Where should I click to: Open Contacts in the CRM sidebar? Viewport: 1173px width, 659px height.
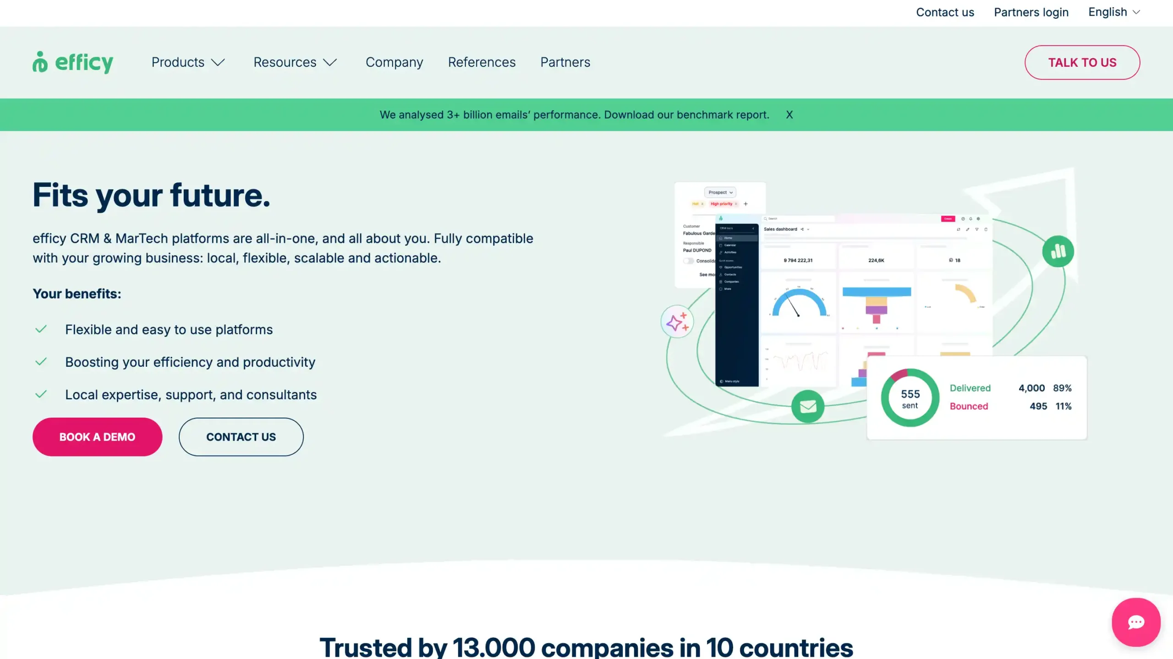pos(730,274)
